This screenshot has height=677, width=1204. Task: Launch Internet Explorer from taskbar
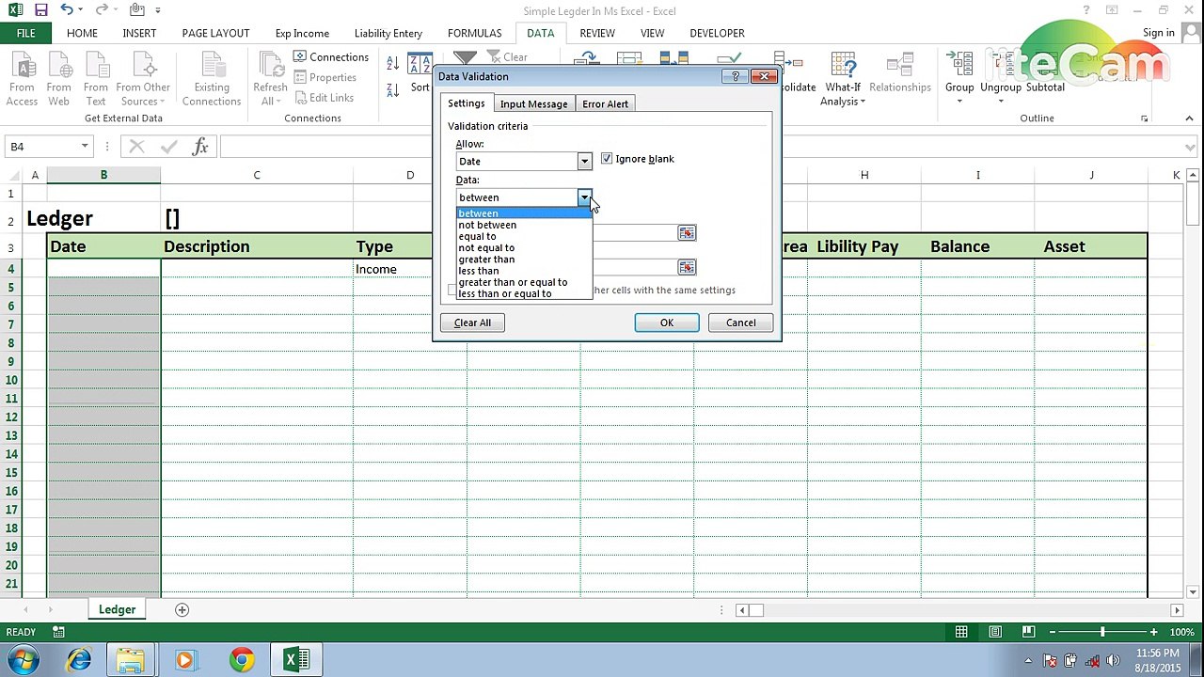tap(79, 660)
